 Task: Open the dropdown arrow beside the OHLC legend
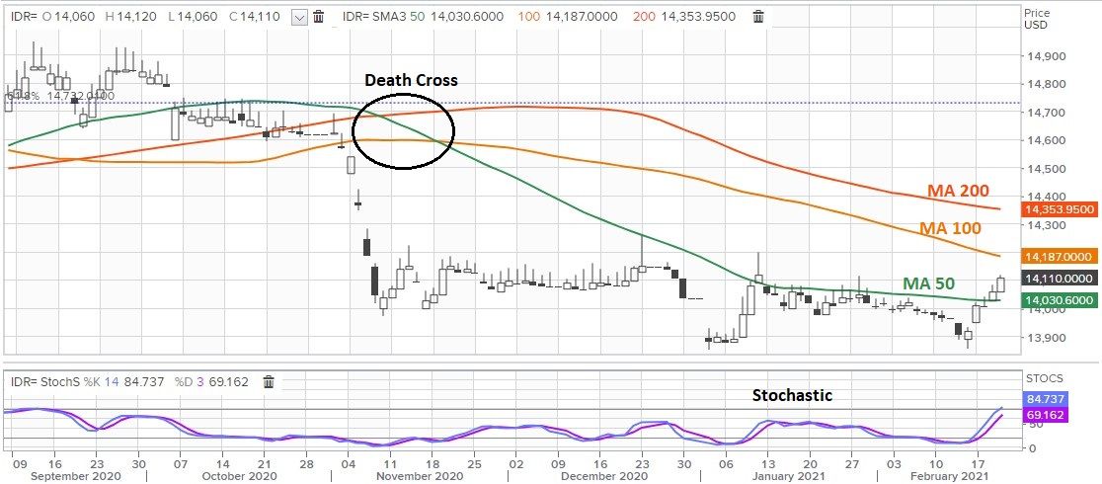(300, 18)
